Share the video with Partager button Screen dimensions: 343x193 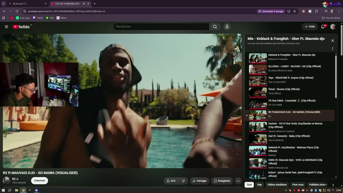(200, 181)
